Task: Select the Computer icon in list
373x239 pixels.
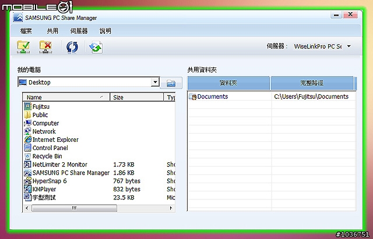Action: 27,123
